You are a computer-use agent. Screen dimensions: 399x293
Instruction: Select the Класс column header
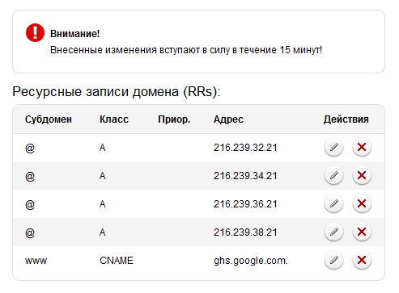tap(114, 119)
